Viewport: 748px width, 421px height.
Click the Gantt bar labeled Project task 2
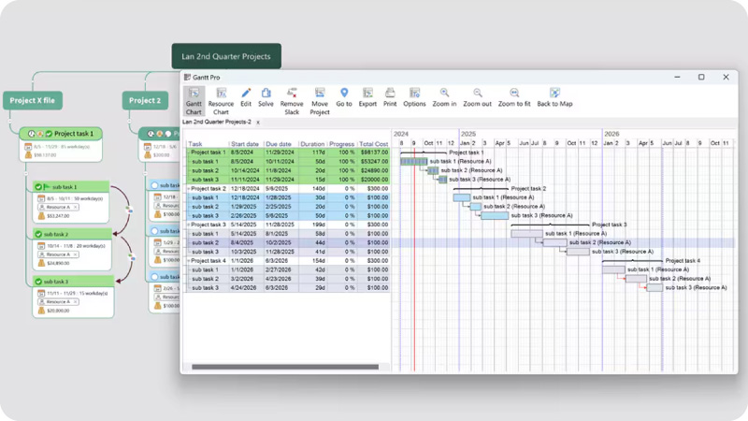[x=481, y=189]
